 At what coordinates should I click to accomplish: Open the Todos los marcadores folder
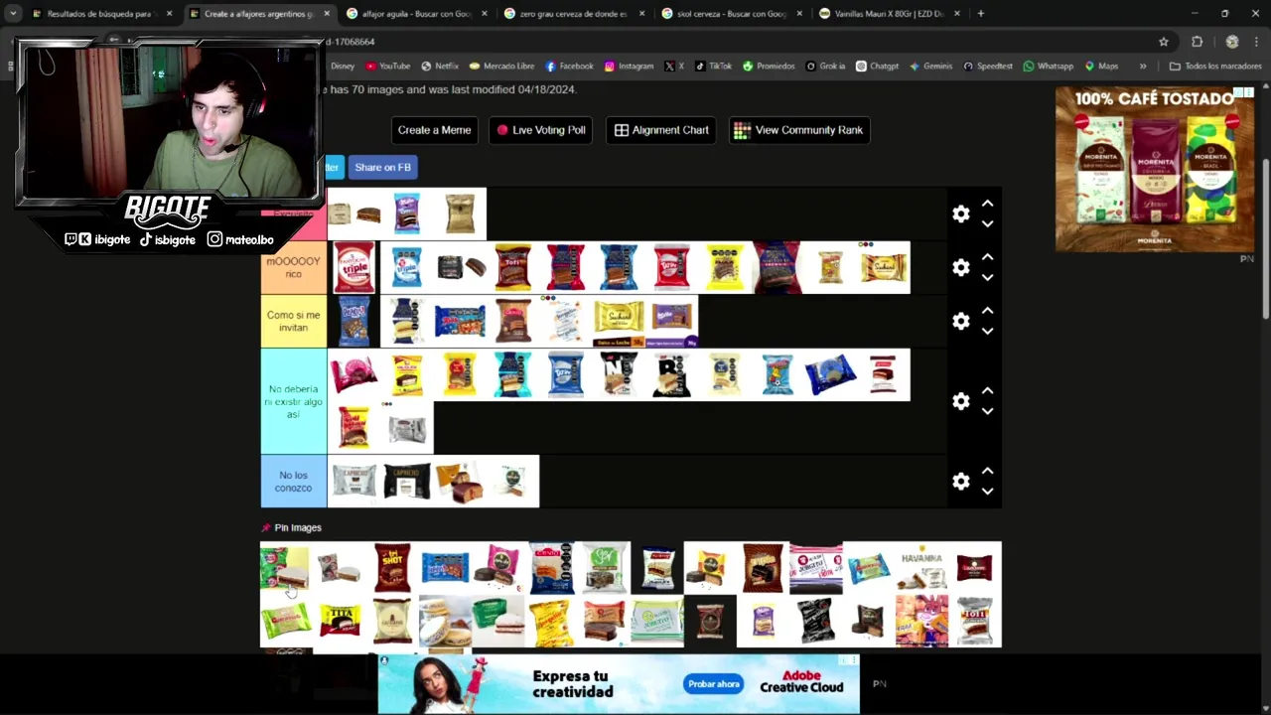pyautogui.click(x=1215, y=67)
